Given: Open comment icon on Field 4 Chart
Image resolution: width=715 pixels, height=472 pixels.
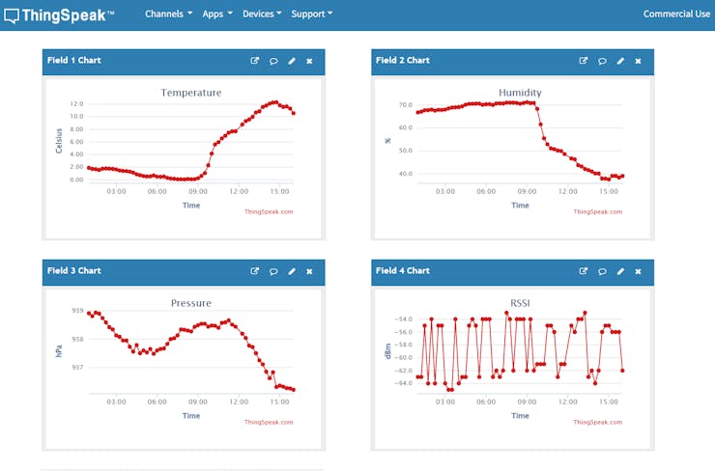Looking at the screenshot, I should coord(602,271).
